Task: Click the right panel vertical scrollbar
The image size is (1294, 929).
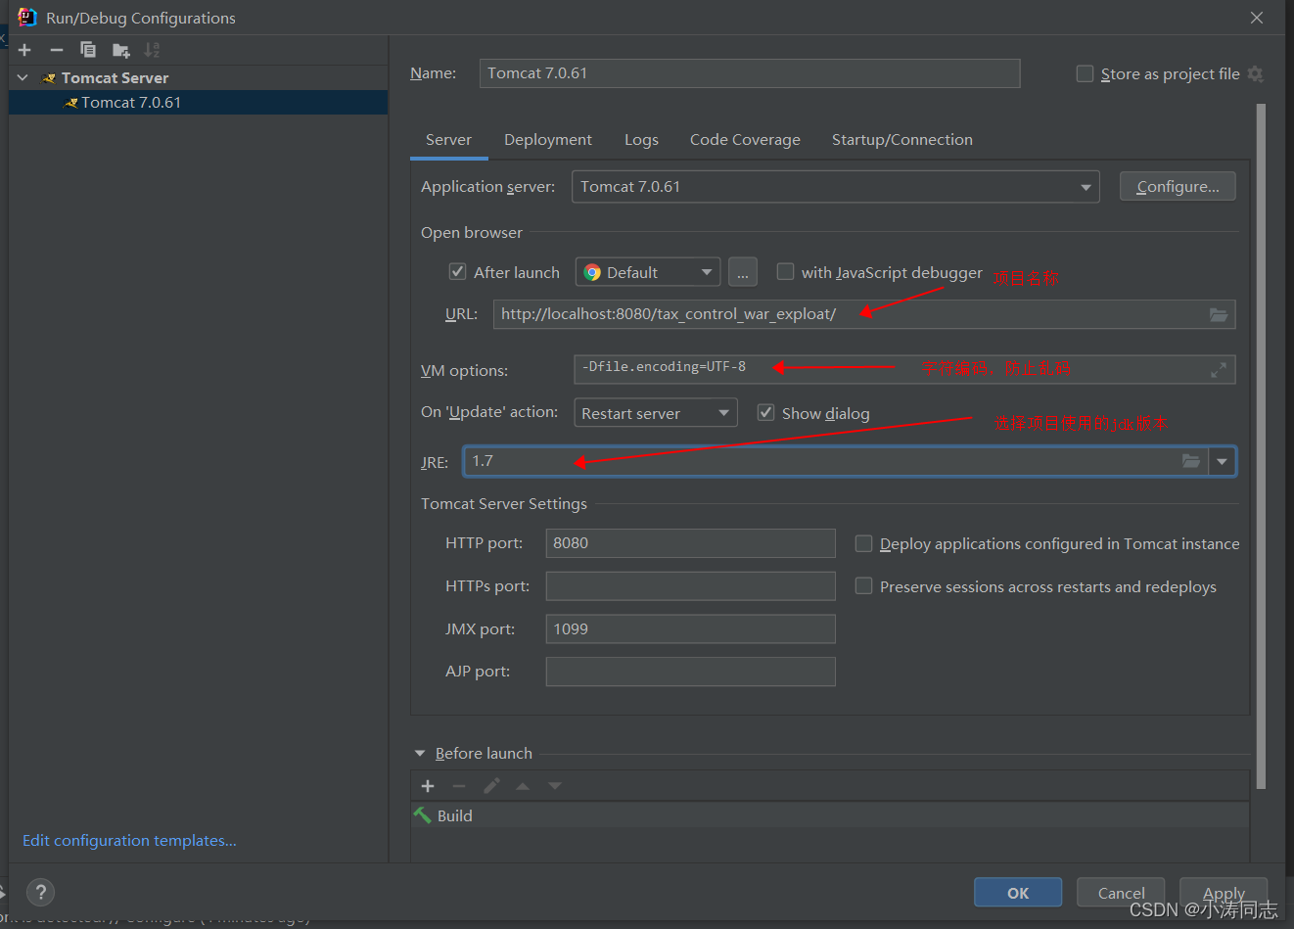Action: coord(1261,445)
